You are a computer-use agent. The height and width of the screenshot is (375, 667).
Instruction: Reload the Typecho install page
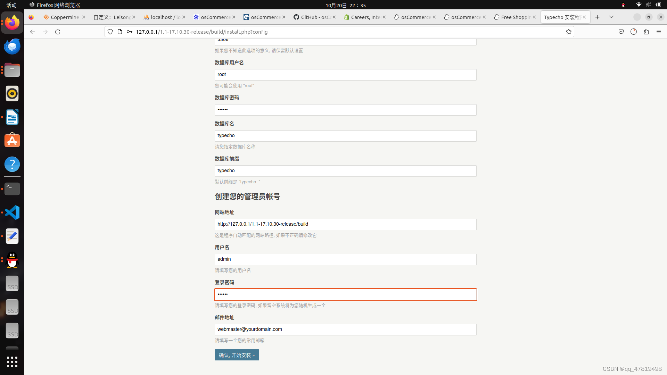tap(58, 32)
